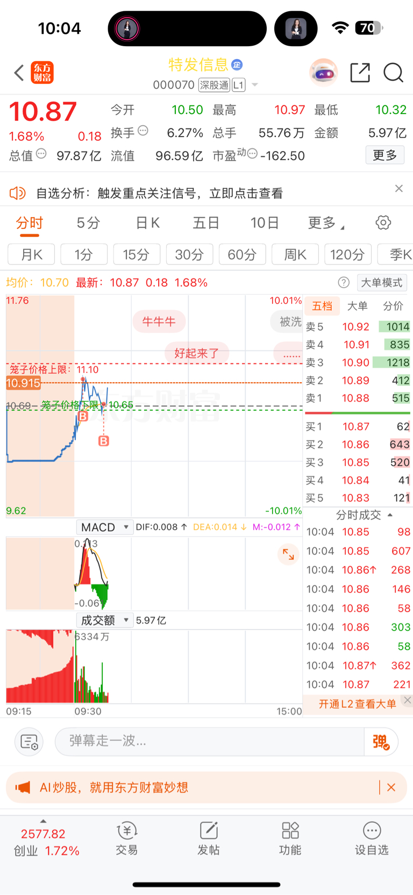This screenshot has height=895, width=413.
Task: Tap the expand chart fullscreen icon
Action: point(288,554)
